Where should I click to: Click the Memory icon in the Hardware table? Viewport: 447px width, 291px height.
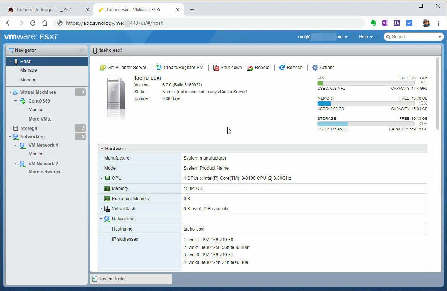pos(107,188)
